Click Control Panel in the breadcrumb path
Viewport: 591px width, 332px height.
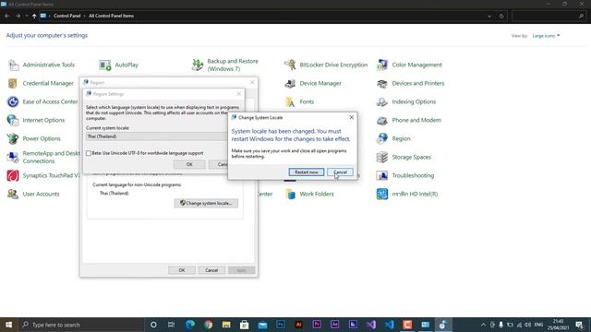tap(67, 16)
